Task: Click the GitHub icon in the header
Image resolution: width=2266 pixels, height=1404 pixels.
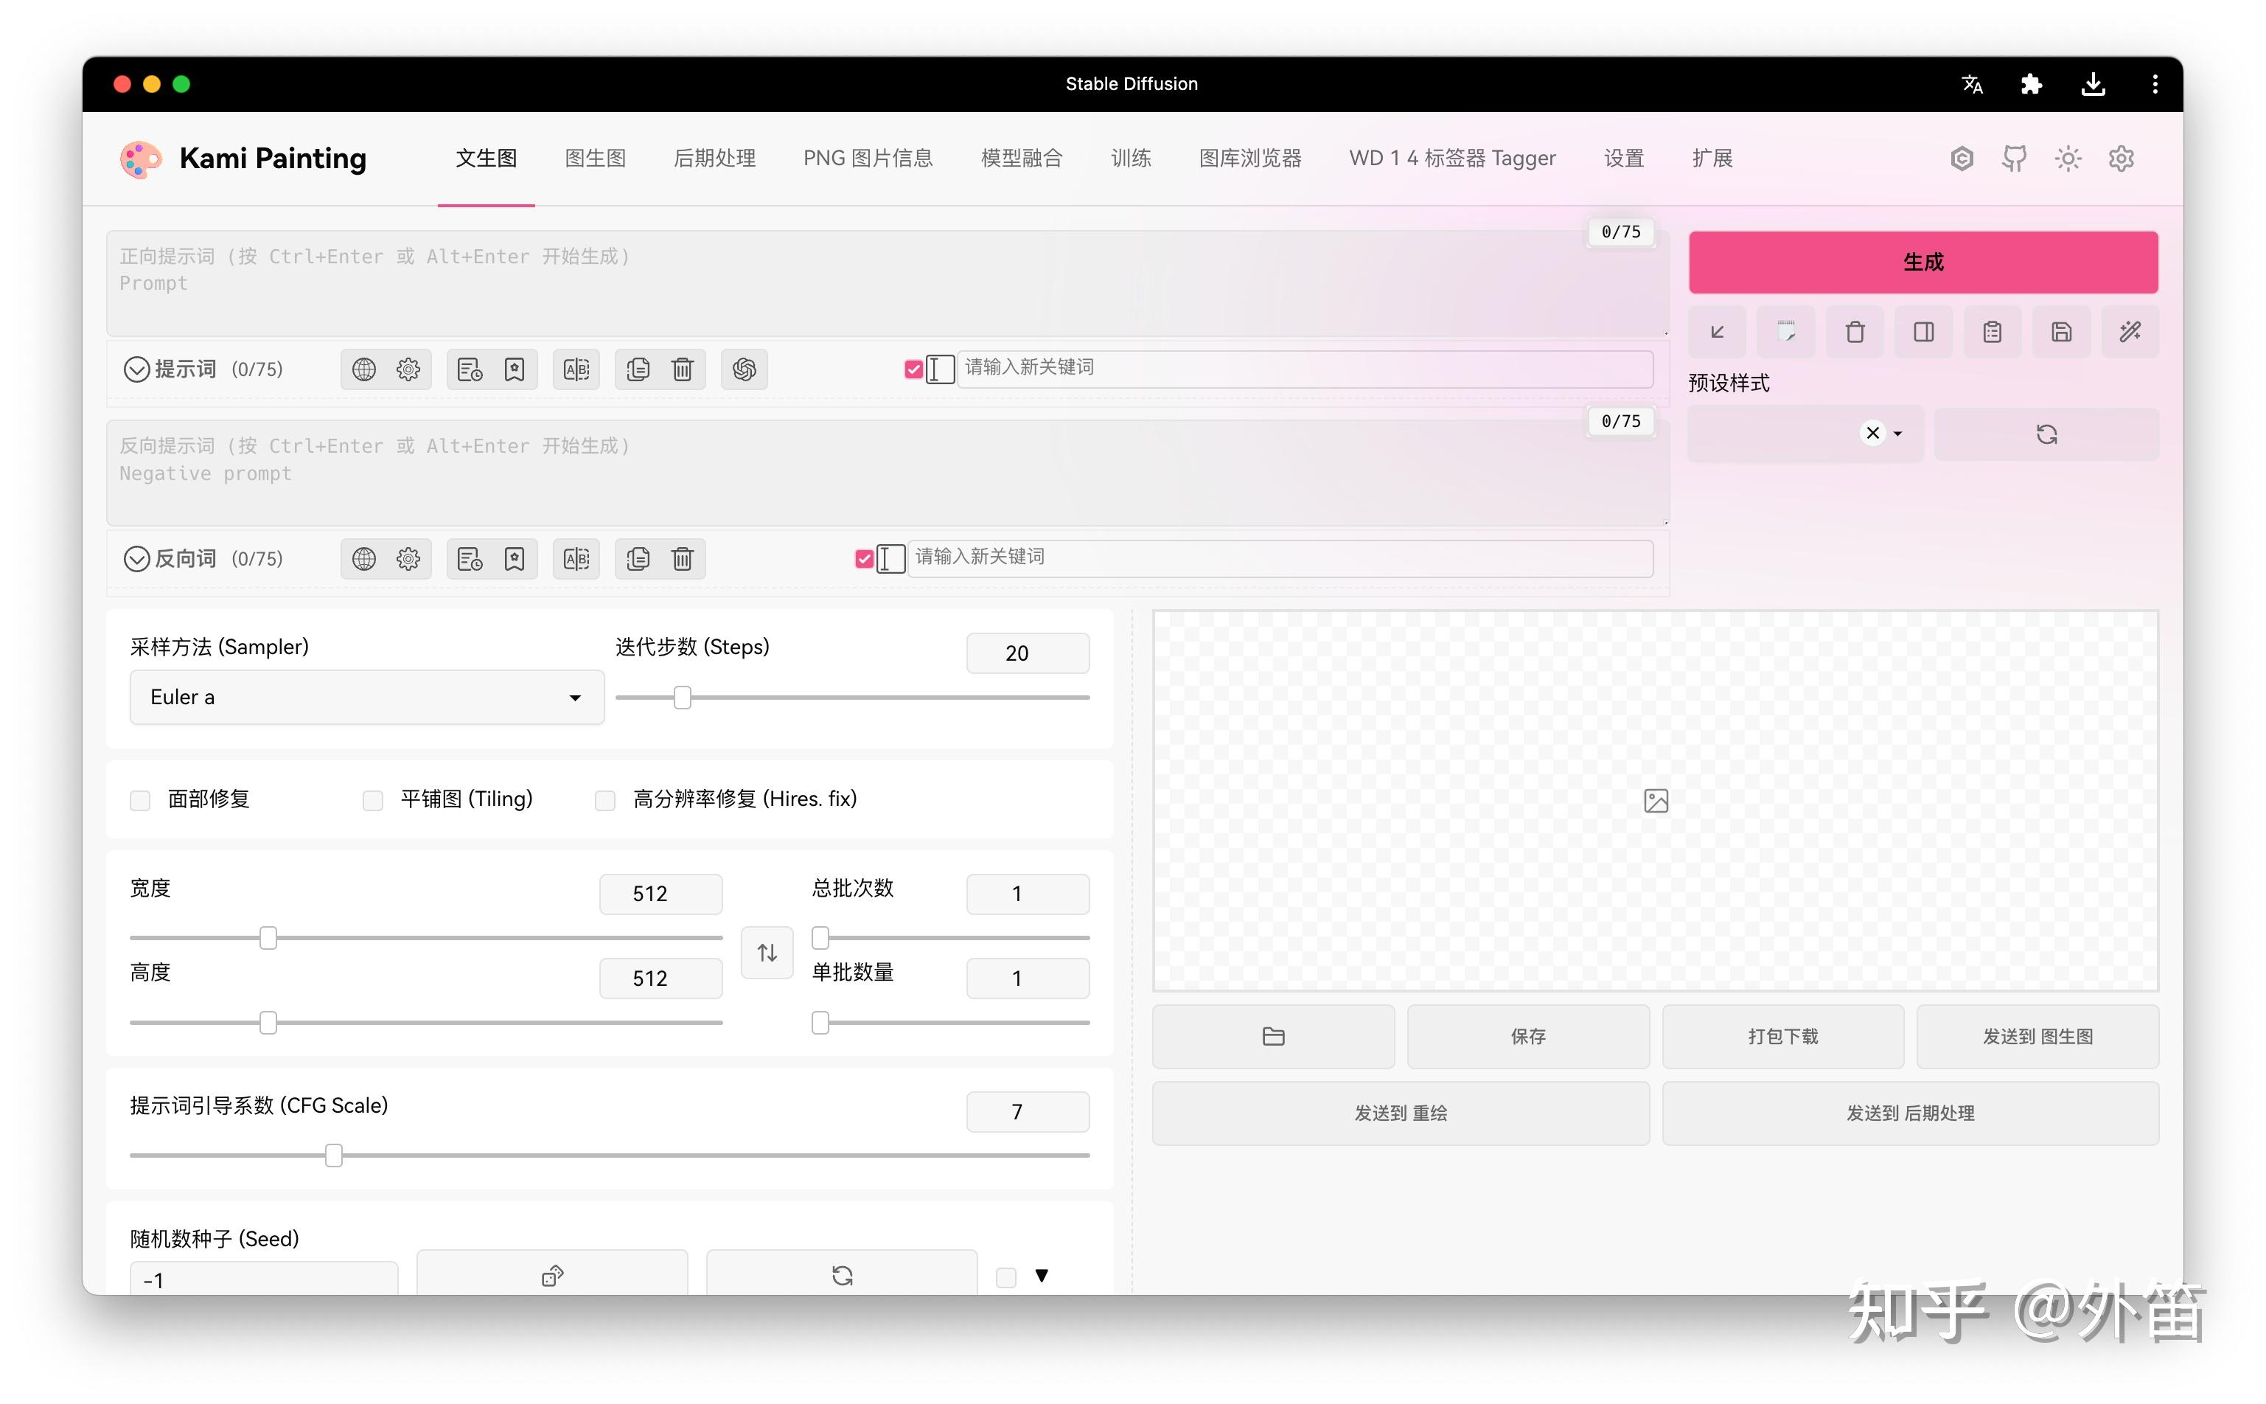Action: [x=2015, y=159]
